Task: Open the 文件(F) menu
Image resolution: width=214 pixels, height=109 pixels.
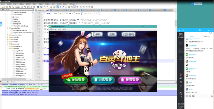Action: (x=3, y=4)
